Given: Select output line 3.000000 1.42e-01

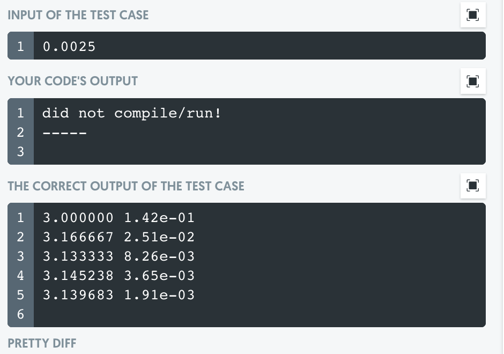Looking at the screenshot, I should pos(118,218).
